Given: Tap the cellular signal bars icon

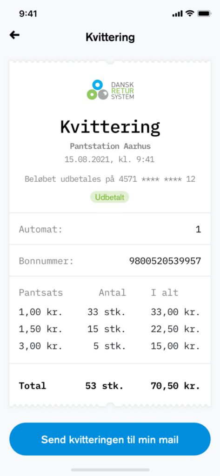Looking at the screenshot, I should (178, 13).
